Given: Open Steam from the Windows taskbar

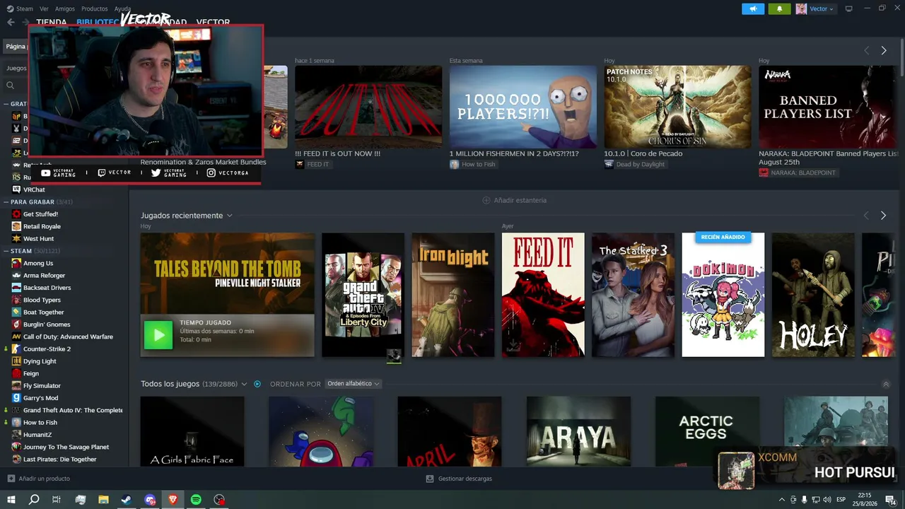Looking at the screenshot, I should coord(127,500).
